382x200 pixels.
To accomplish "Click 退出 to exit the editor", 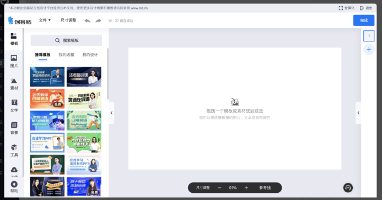I will click(x=366, y=8).
